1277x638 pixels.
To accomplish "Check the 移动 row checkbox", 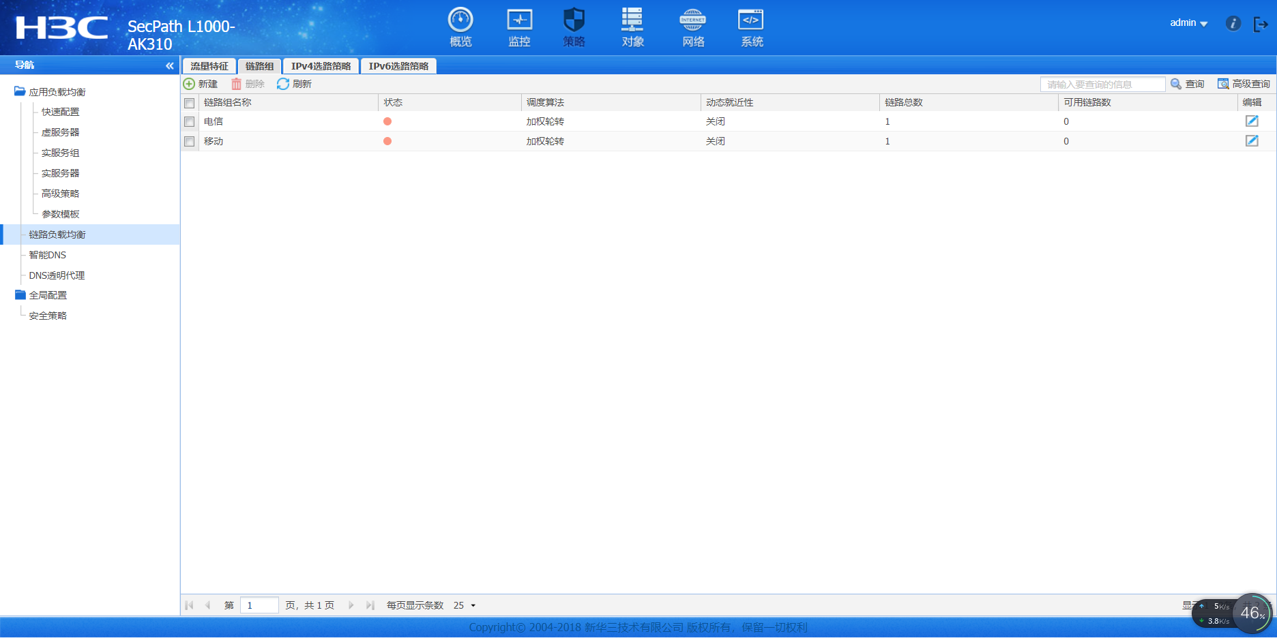I will click(190, 141).
